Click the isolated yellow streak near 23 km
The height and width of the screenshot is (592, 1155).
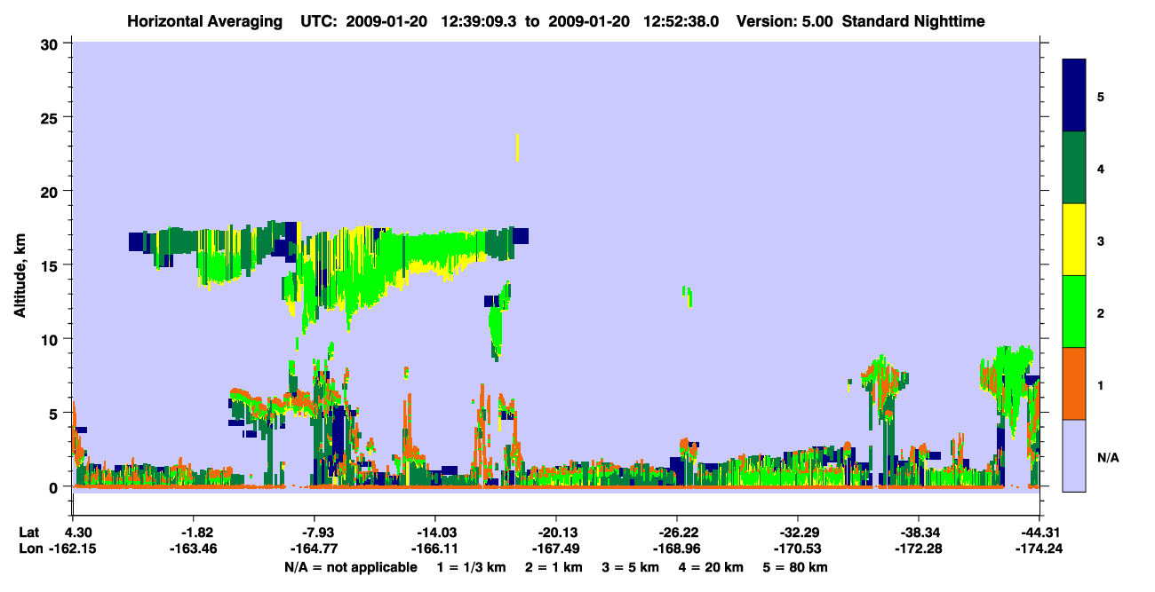[x=517, y=147]
